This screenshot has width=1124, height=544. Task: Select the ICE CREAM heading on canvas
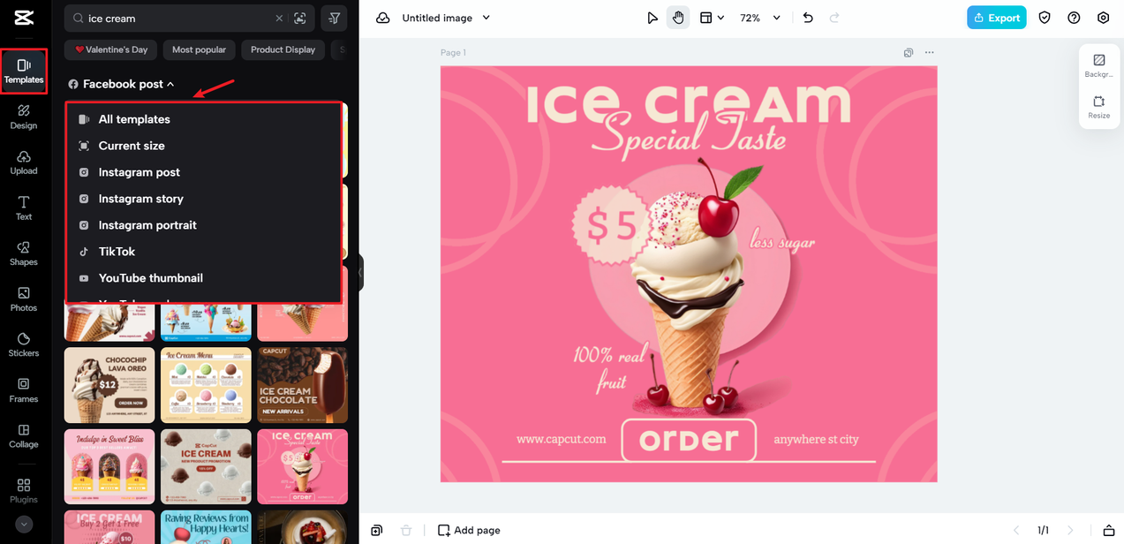(x=688, y=102)
